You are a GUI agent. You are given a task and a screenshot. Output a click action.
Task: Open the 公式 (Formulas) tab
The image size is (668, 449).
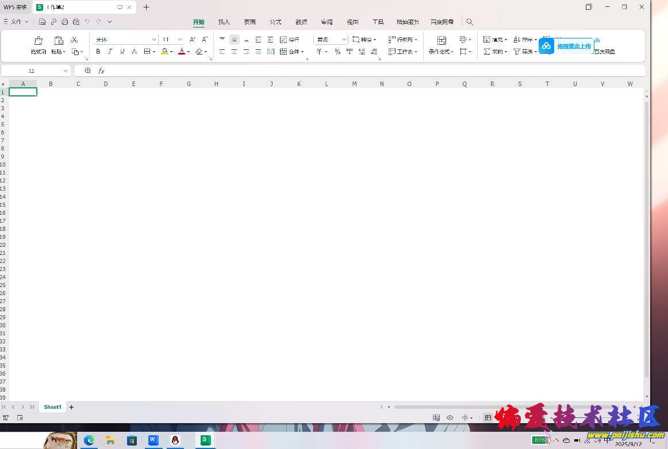click(275, 22)
